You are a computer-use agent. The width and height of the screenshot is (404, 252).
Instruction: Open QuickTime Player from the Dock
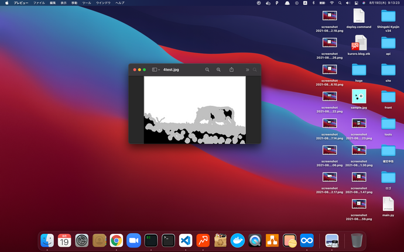(255, 240)
